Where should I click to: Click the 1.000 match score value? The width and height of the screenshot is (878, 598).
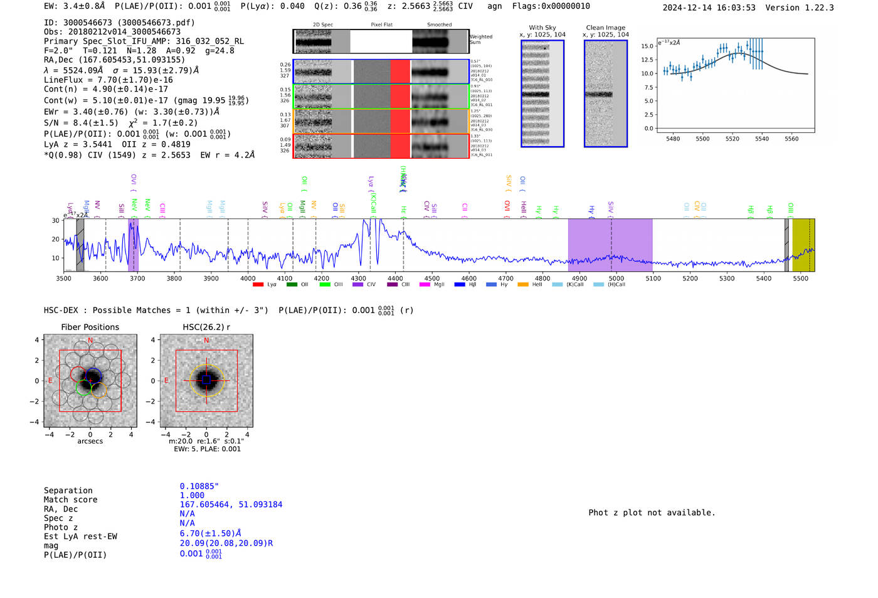[192, 496]
